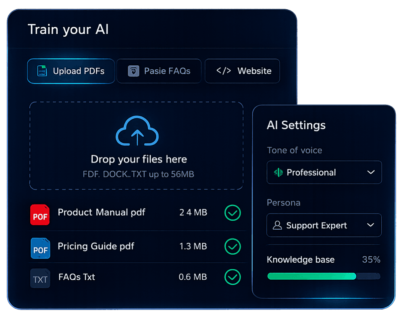Click the code brackets icon on Website
The width and height of the screenshot is (403, 320).
(224, 71)
